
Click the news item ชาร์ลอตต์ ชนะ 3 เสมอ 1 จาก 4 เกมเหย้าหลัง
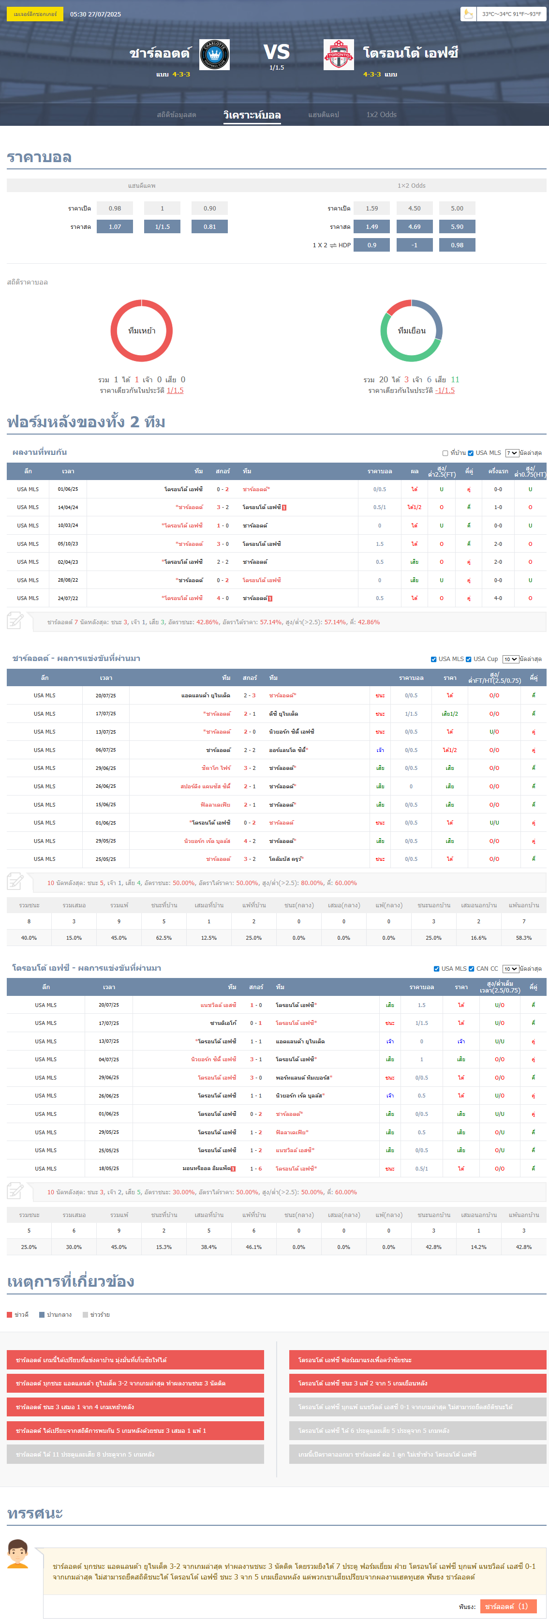pyautogui.click(x=135, y=1407)
